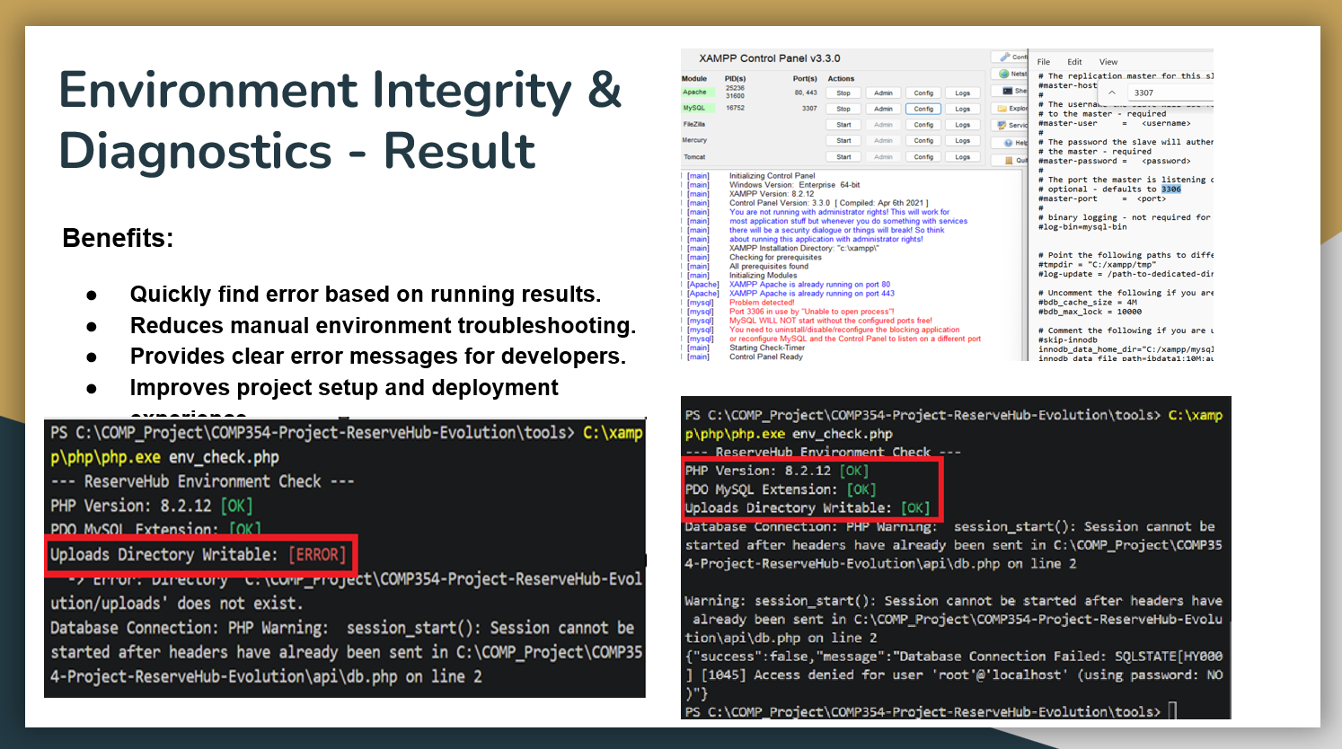Stop the Apache module
This screenshot has width=1342, height=749.
(x=843, y=93)
